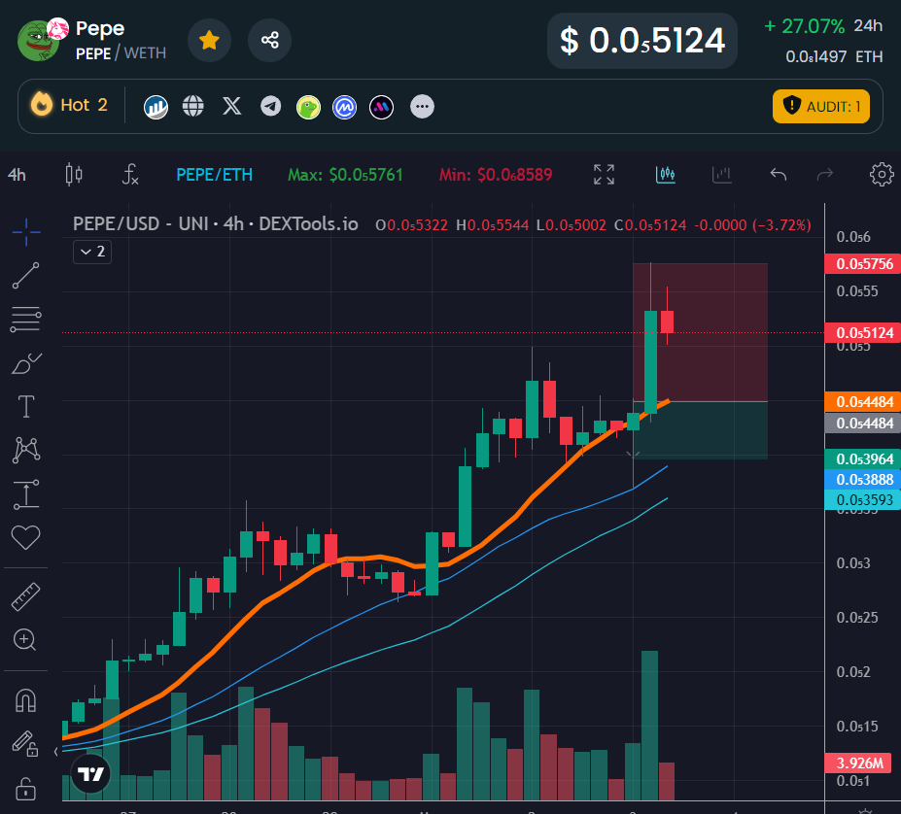Click the PEPE/USD - UNI chart title
The image size is (901, 814).
pyautogui.click(x=216, y=224)
